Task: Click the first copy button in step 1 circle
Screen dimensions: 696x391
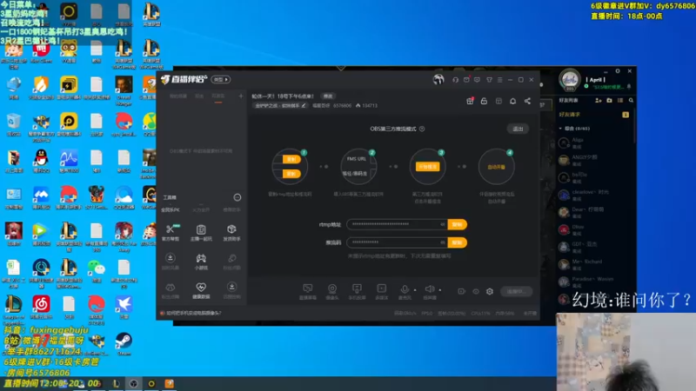Action: tap(291, 159)
